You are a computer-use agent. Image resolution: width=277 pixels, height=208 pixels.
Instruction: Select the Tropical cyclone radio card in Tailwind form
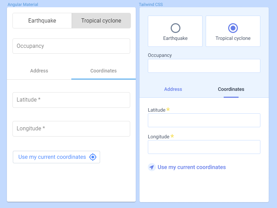pos(233,31)
